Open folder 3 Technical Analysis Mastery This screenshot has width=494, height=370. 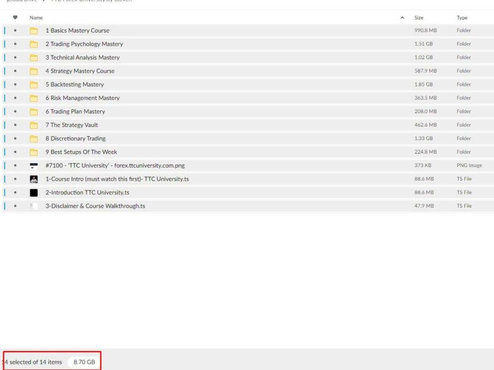coord(83,57)
